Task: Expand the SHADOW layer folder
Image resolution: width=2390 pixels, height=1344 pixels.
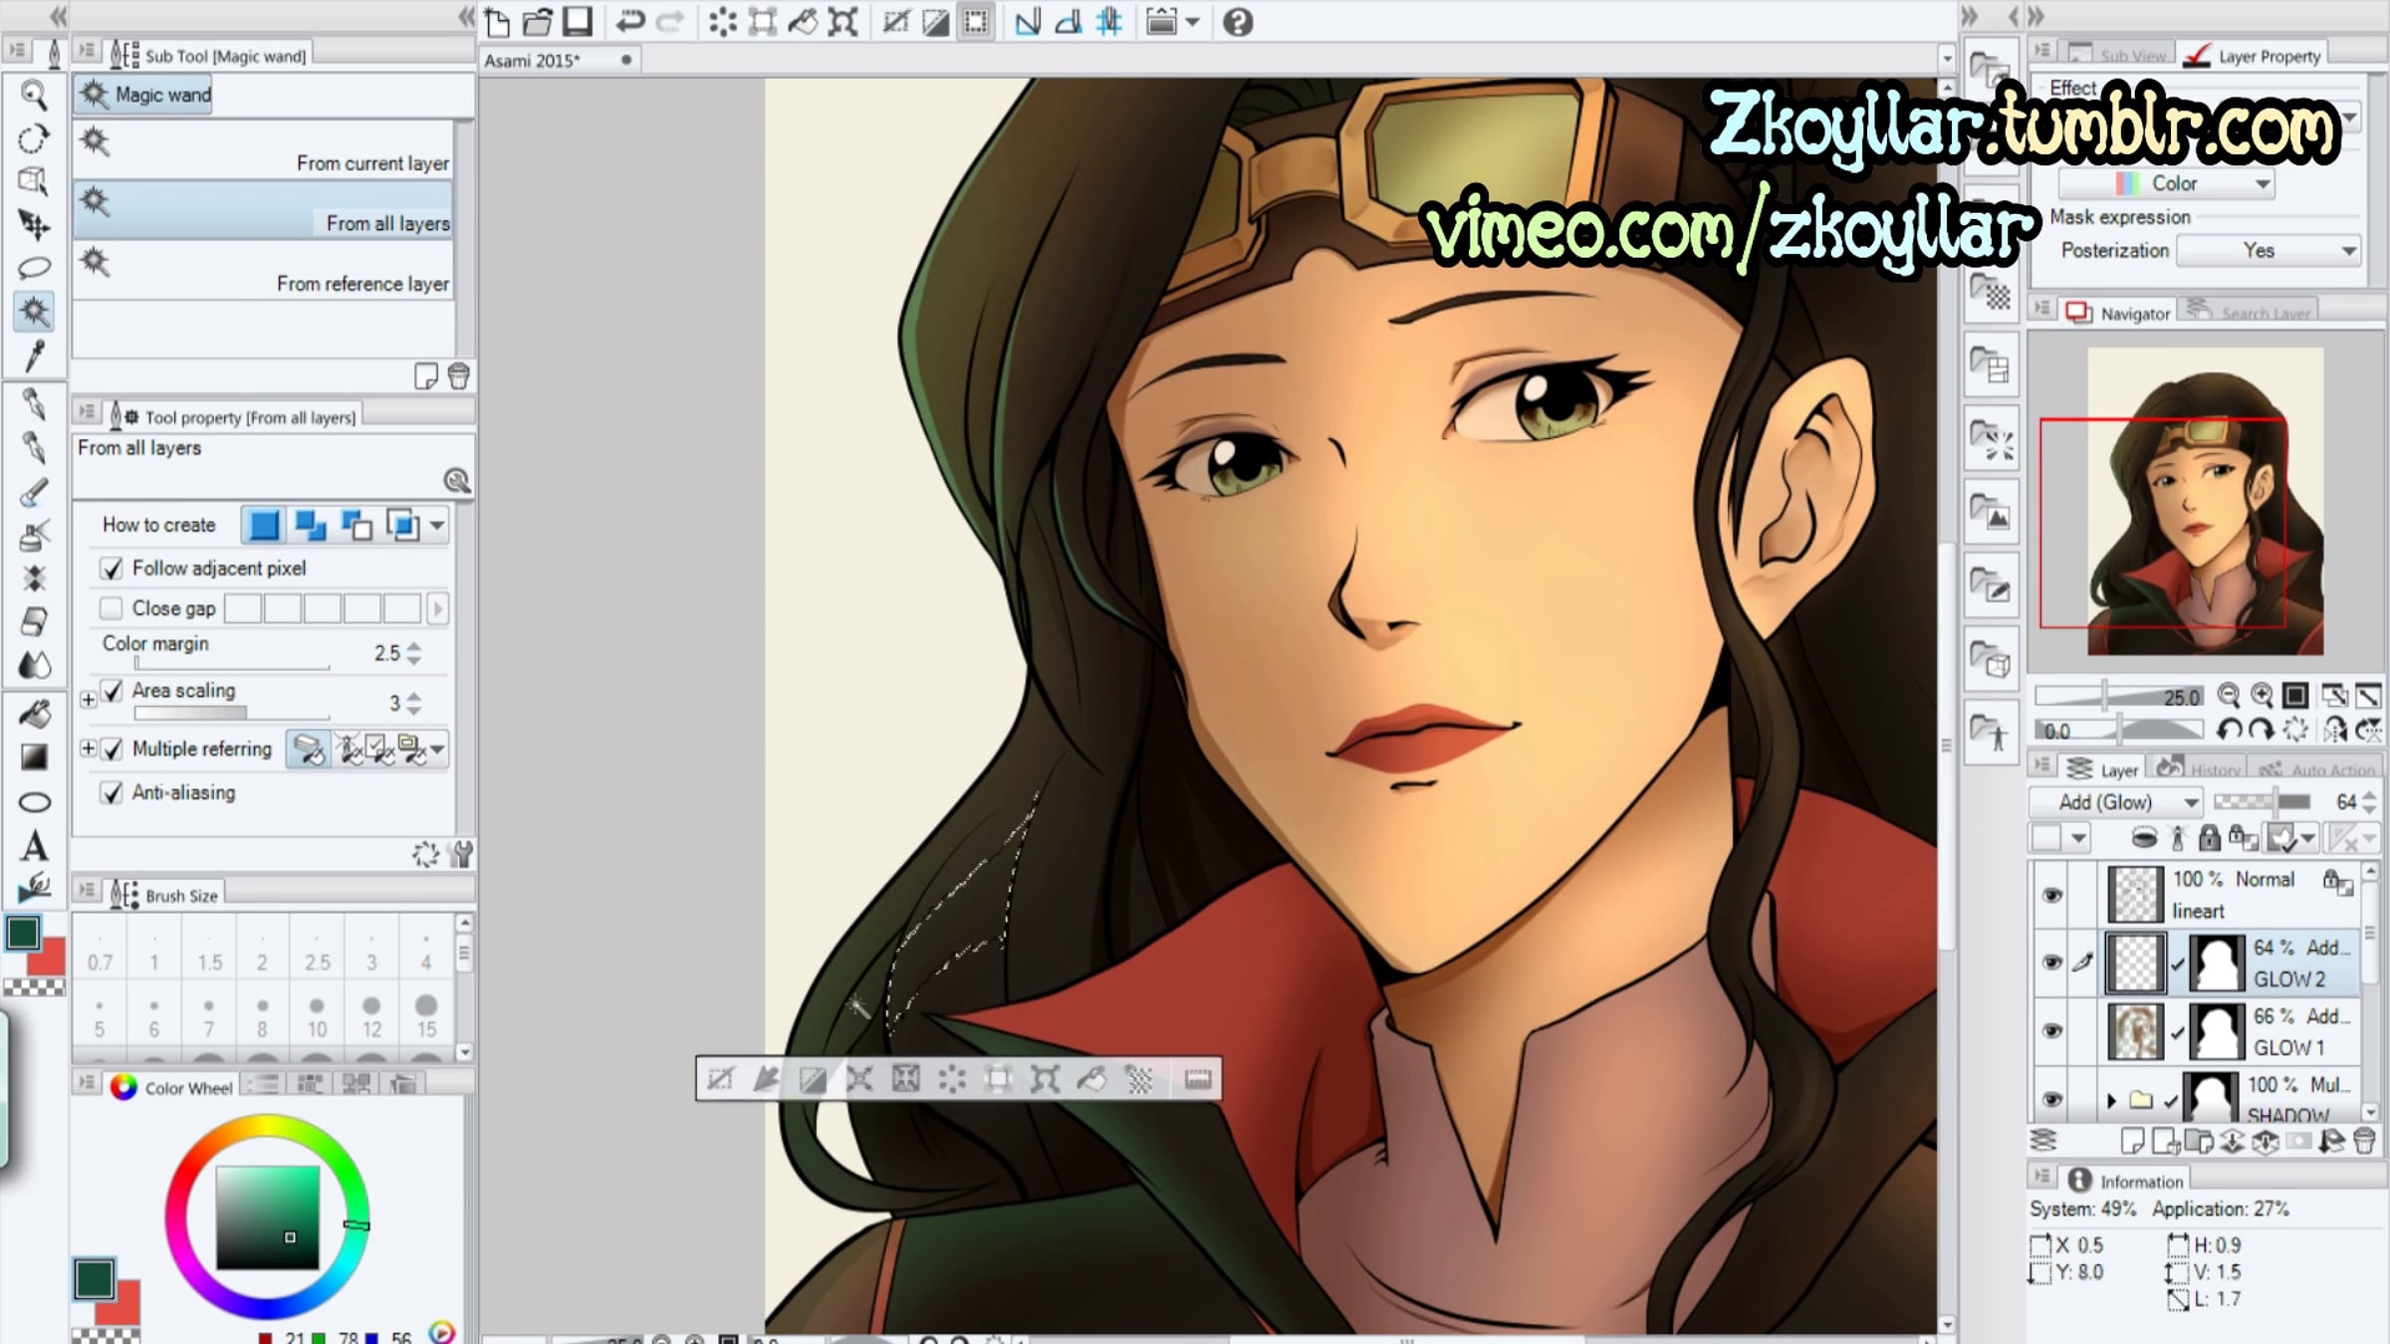Action: 2110,1100
